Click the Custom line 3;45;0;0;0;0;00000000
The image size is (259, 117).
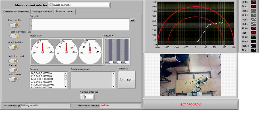(42, 79)
